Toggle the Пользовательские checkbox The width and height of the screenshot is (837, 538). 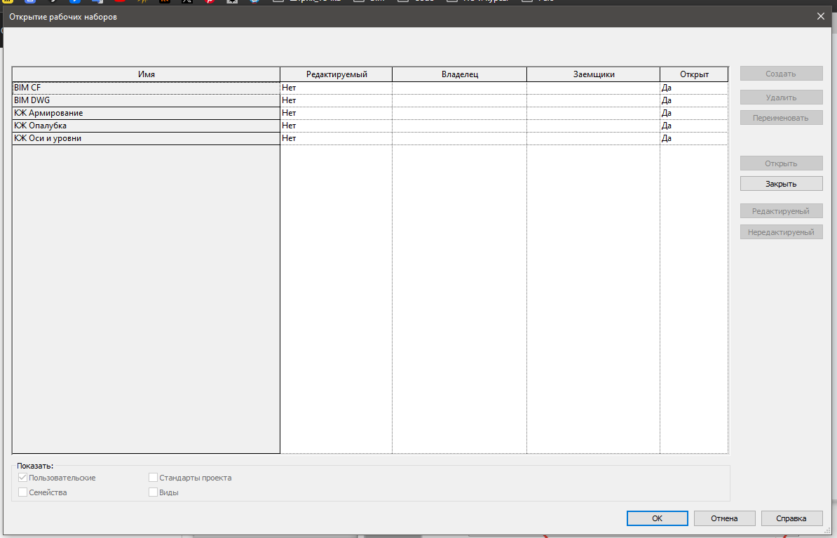pyautogui.click(x=22, y=478)
